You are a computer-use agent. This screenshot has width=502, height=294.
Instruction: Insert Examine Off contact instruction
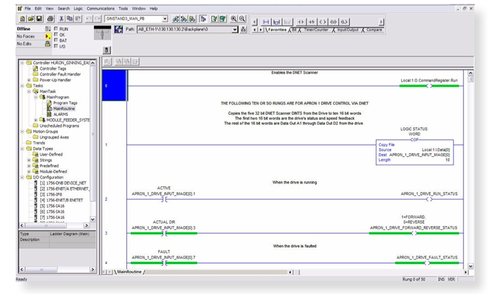click(x=312, y=22)
